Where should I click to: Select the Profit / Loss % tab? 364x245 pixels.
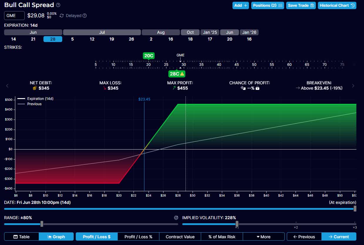[x=138, y=237]
